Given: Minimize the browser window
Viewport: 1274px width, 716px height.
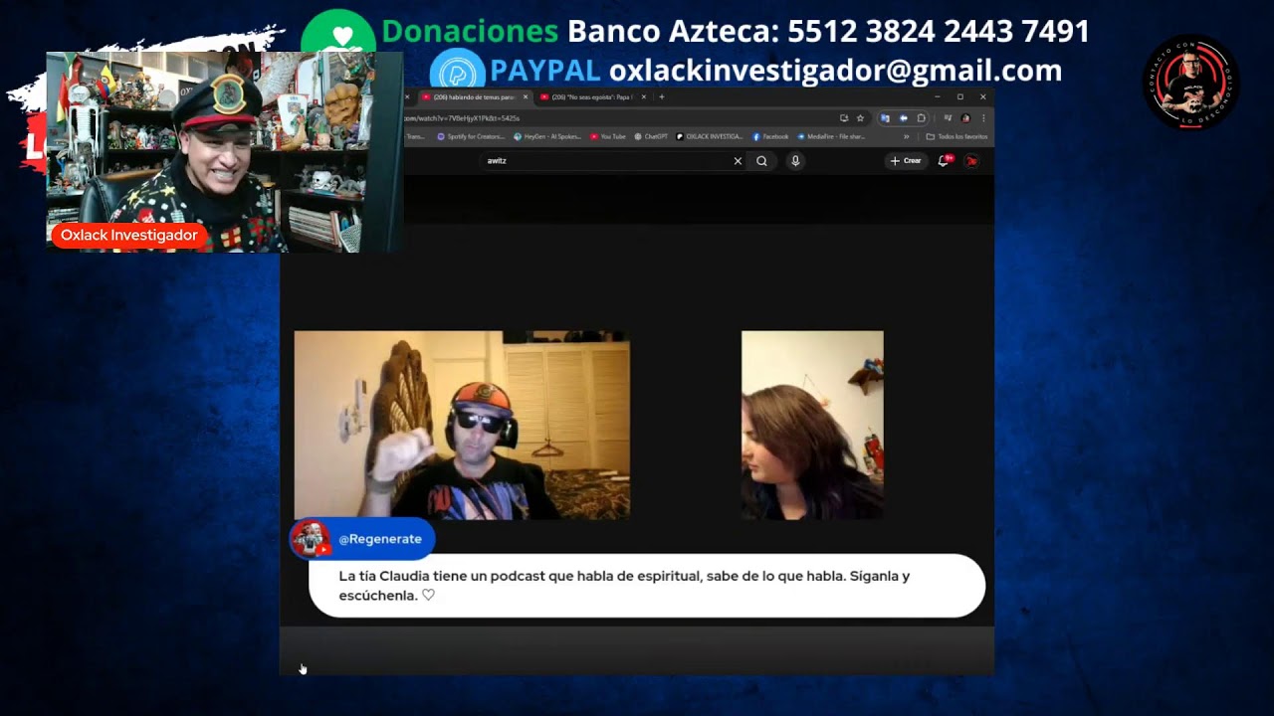Looking at the screenshot, I should coord(938,97).
